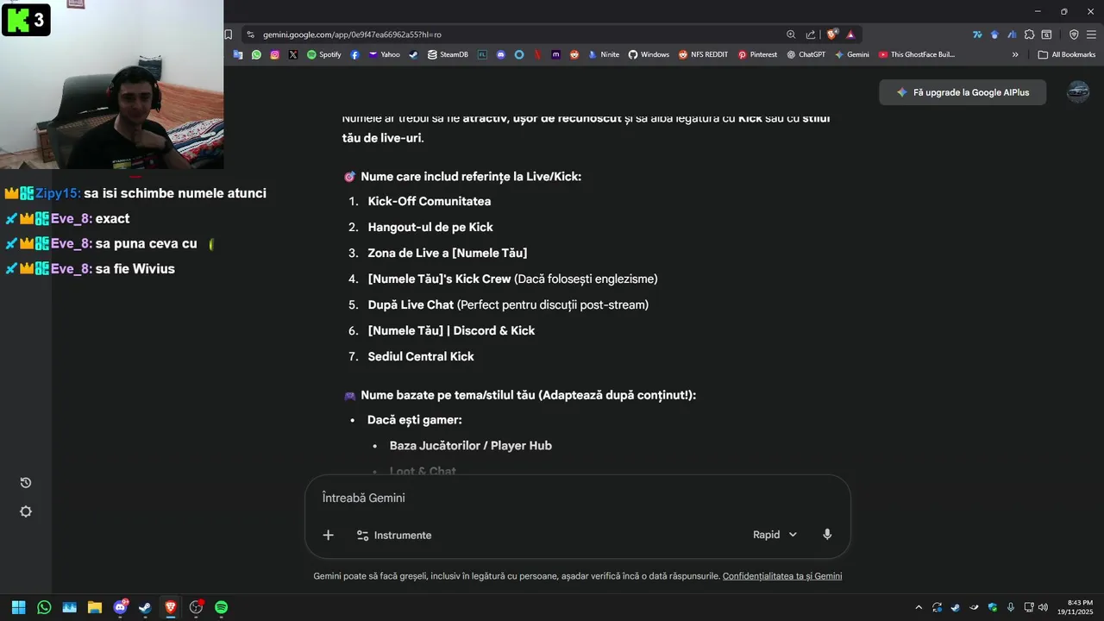The width and height of the screenshot is (1104, 621).
Task: Toggle bookmark for this page
Action: [x=229, y=34]
